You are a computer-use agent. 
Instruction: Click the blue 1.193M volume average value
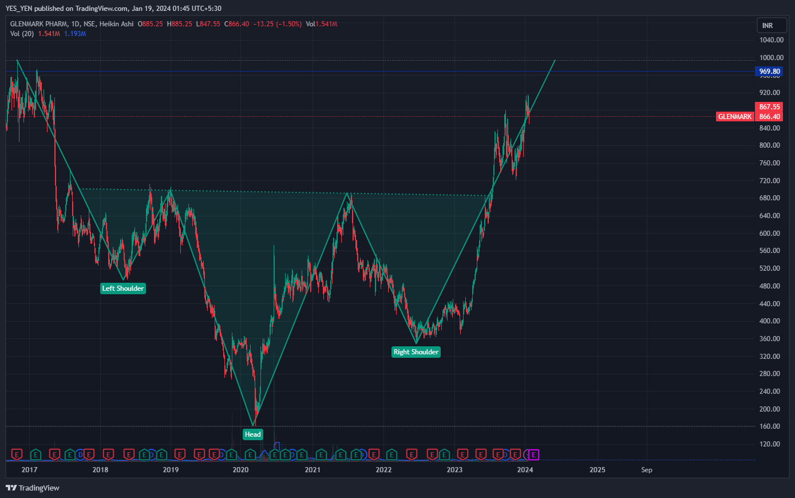(75, 34)
